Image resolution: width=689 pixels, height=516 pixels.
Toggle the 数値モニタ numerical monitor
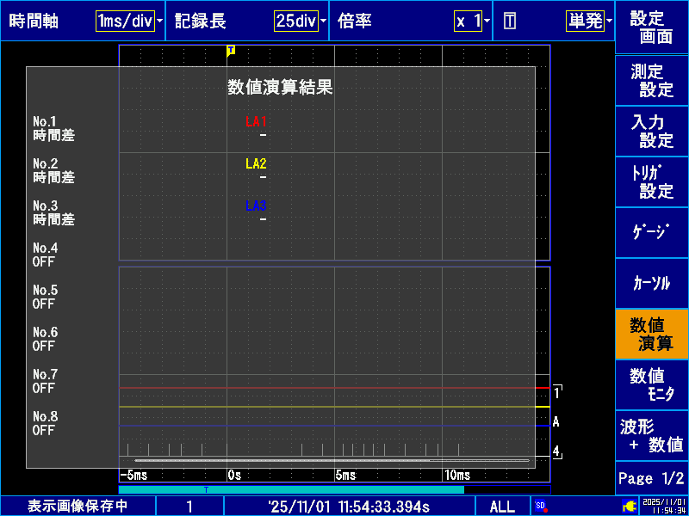652,384
